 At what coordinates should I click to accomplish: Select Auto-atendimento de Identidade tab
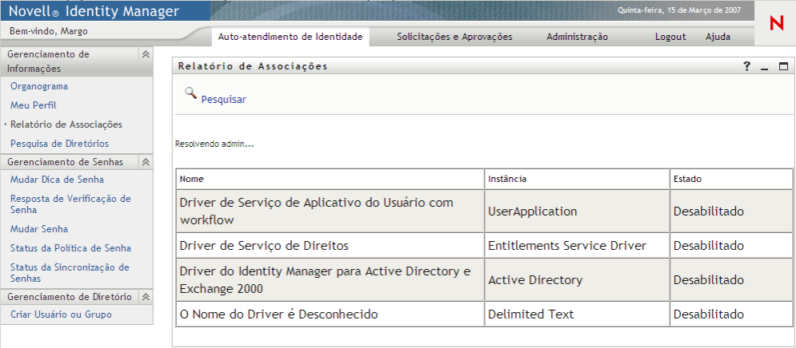[290, 37]
